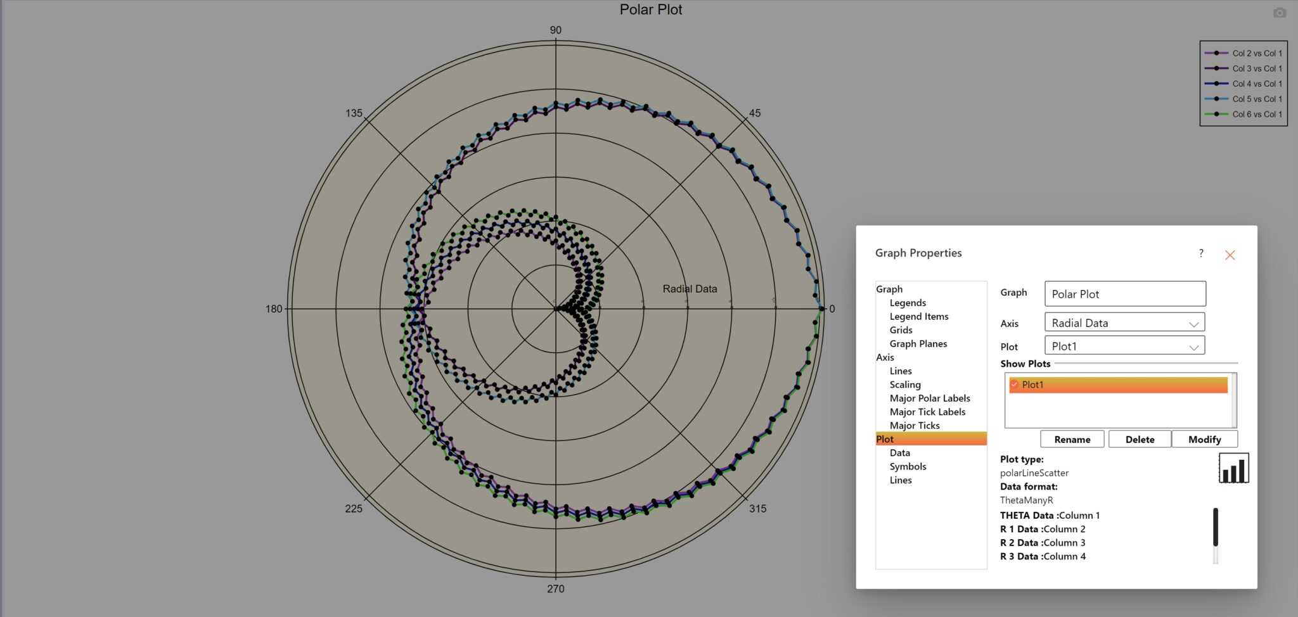
Task: Open Major Ticks settings
Action: coord(915,426)
